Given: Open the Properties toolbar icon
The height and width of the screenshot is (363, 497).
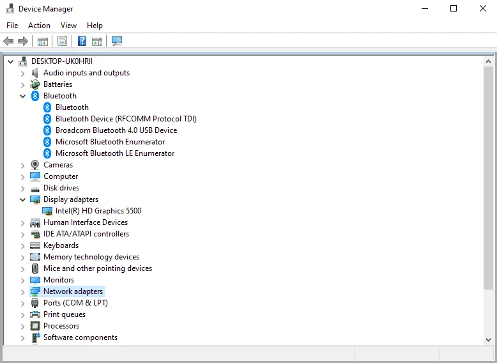Looking at the screenshot, I should coord(62,41).
